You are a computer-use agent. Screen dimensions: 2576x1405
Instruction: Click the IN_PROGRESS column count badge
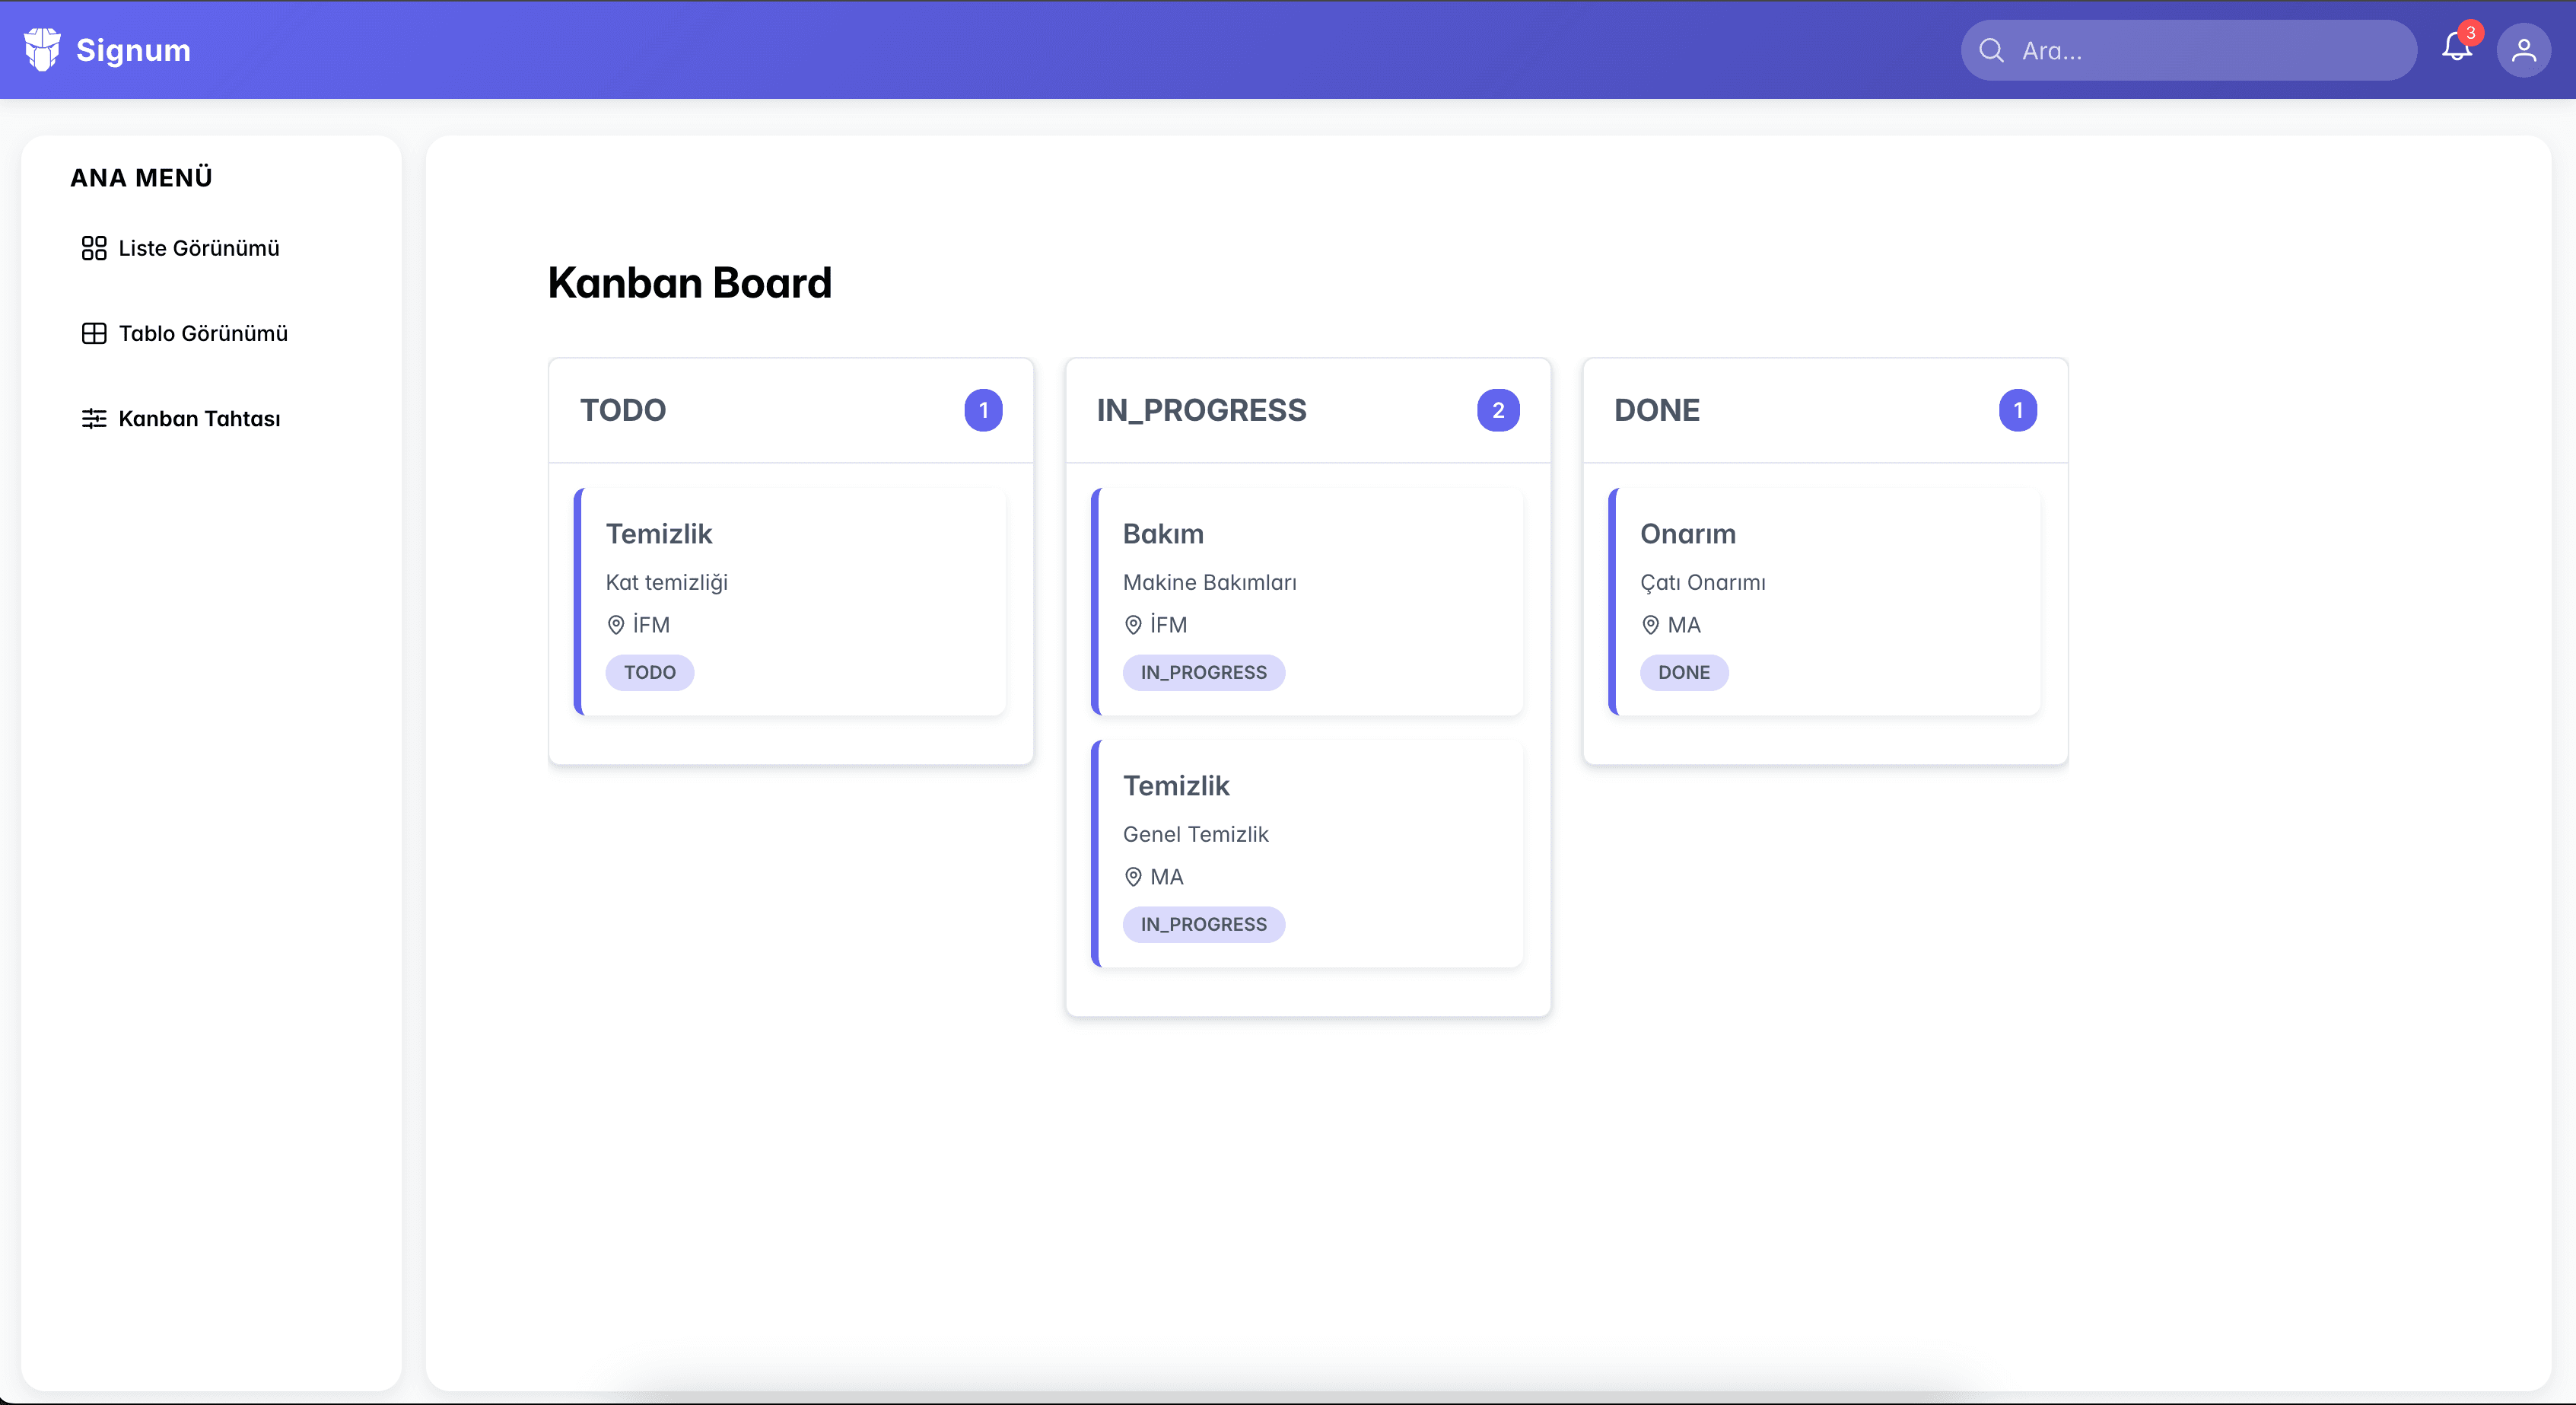point(1497,410)
